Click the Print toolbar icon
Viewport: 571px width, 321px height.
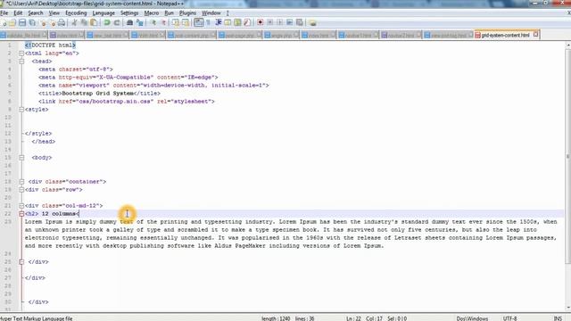62,23
